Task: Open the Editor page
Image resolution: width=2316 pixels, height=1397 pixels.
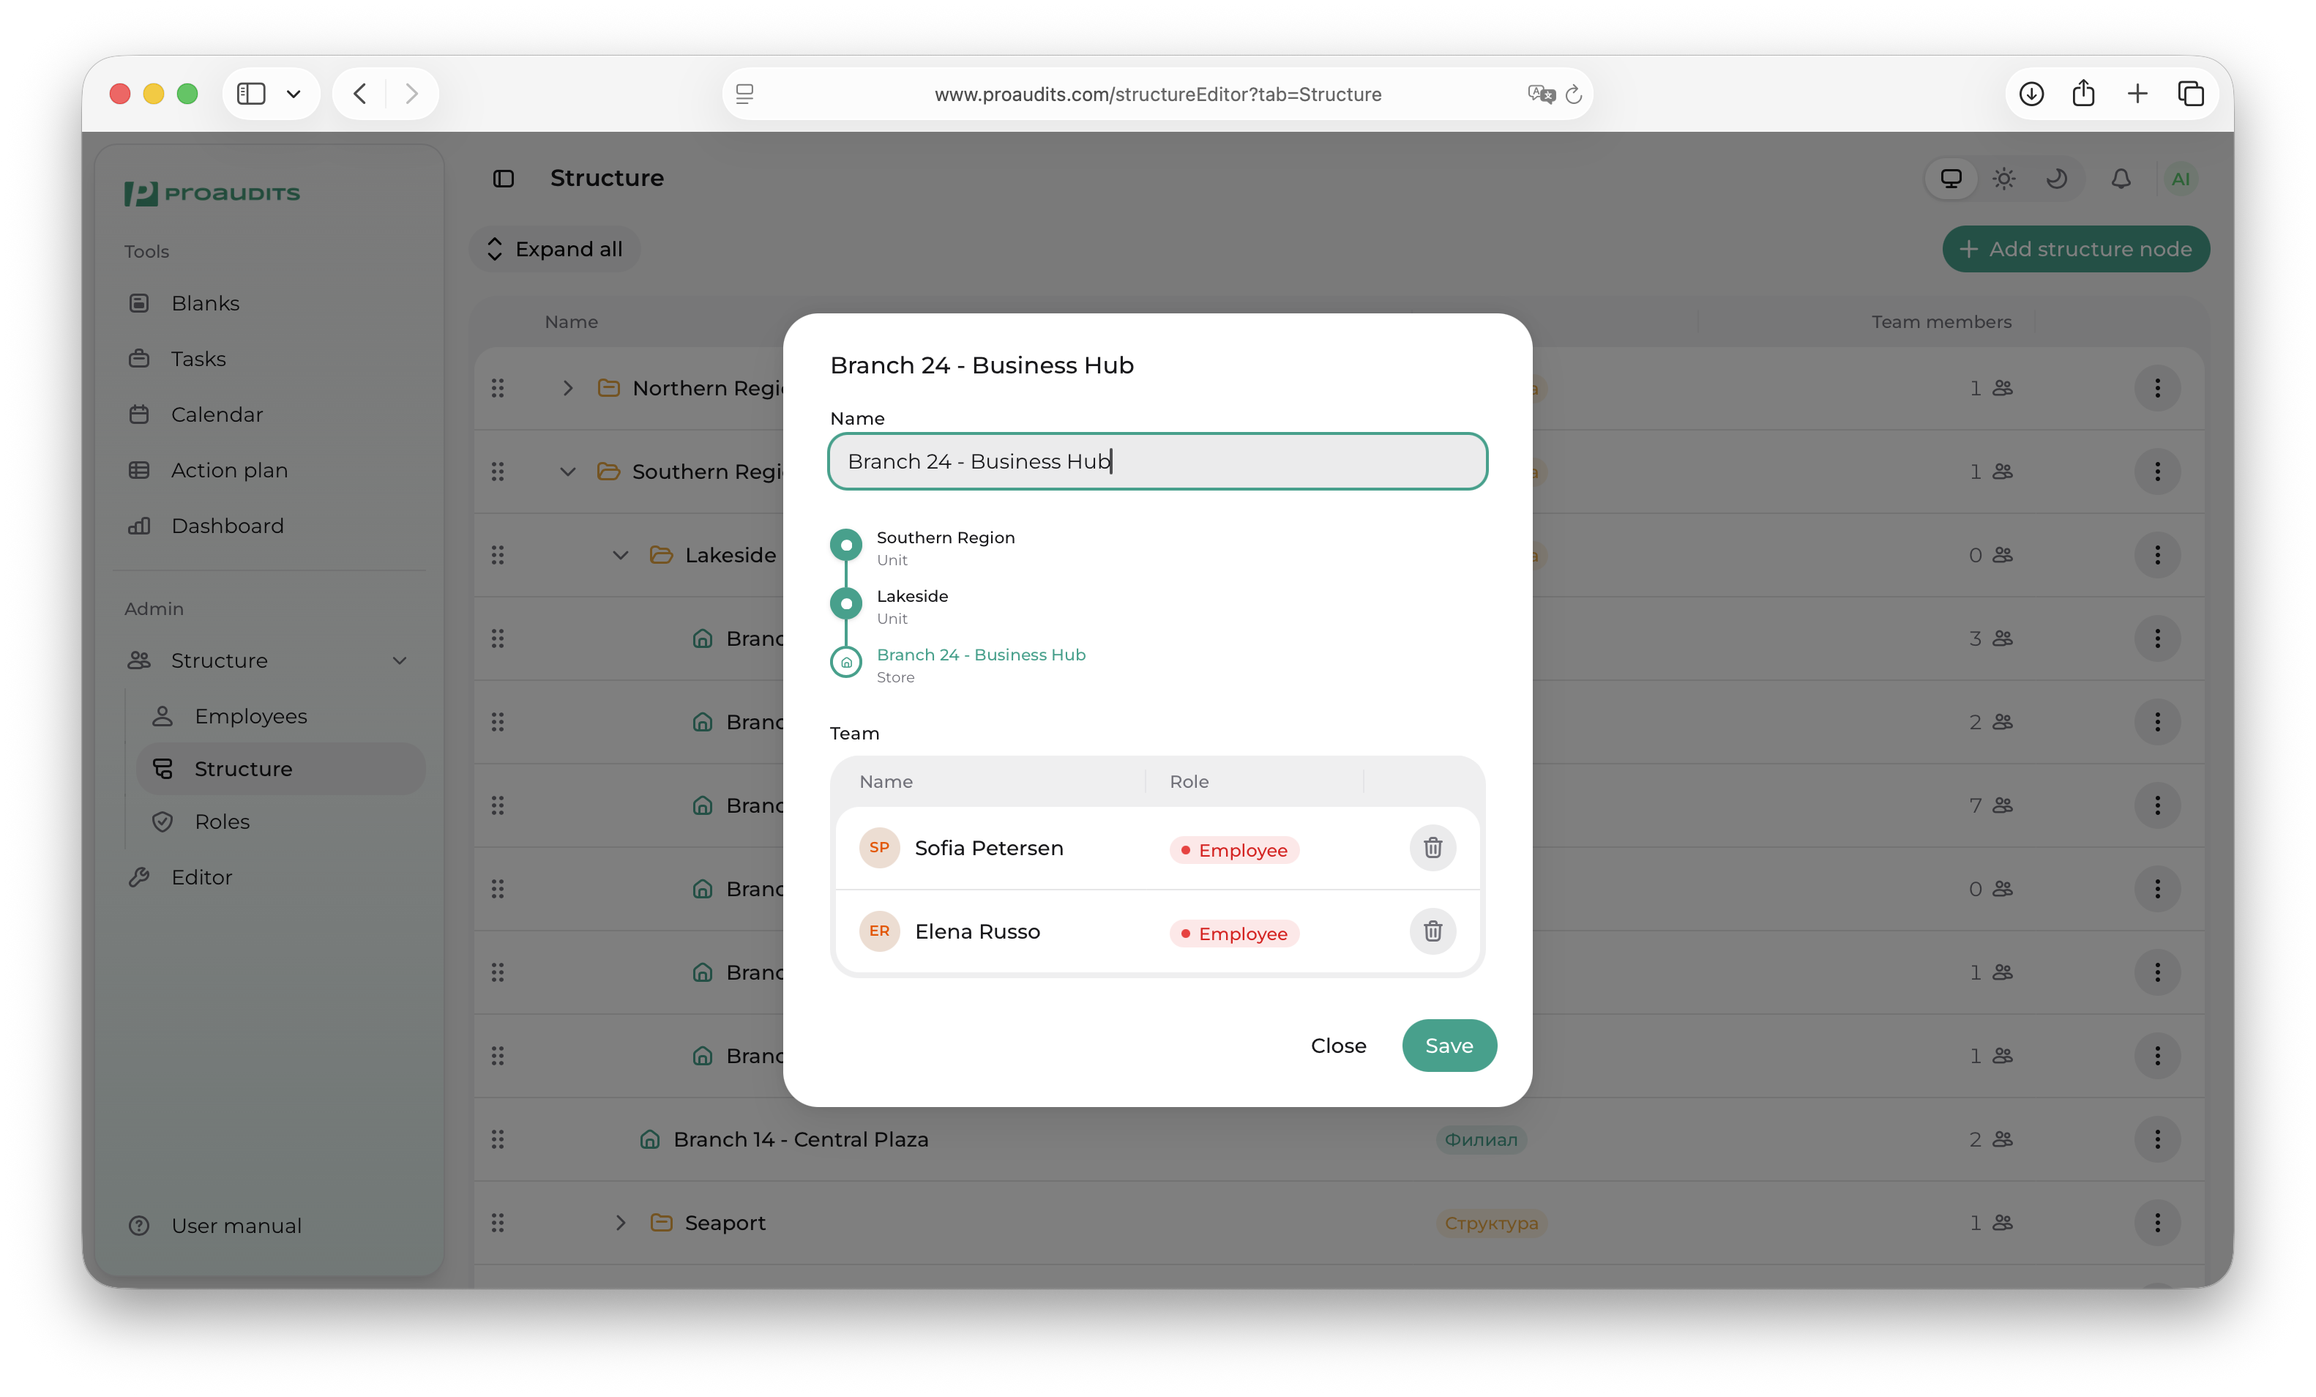Action: point(201,877)
